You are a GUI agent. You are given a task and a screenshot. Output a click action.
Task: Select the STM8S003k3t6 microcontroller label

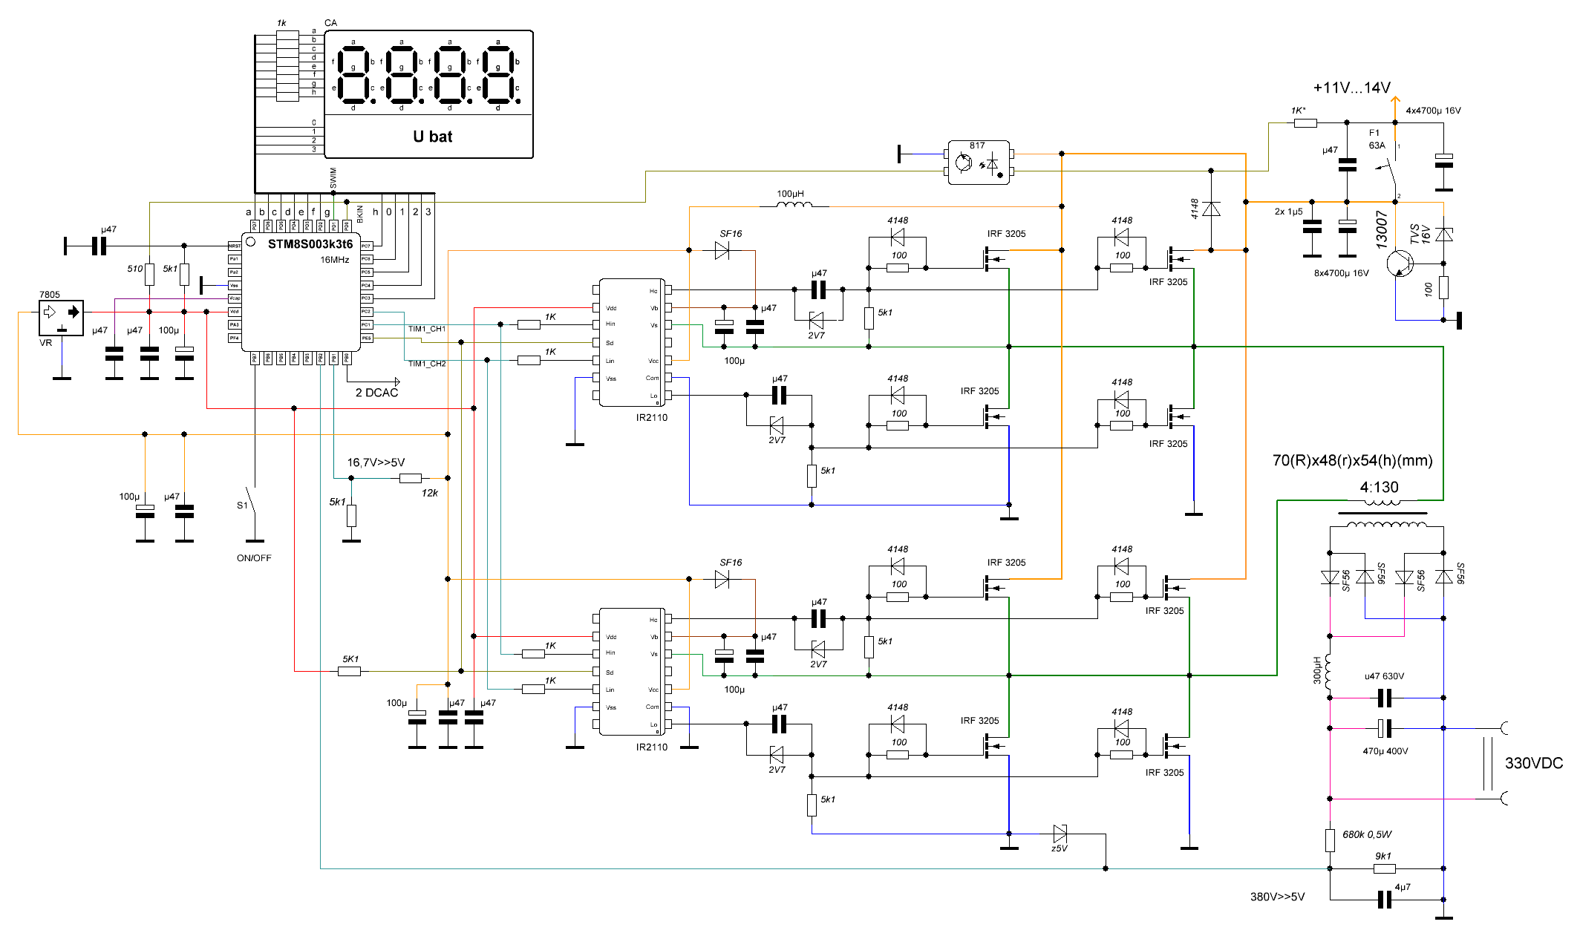click(x=310, y=244)
